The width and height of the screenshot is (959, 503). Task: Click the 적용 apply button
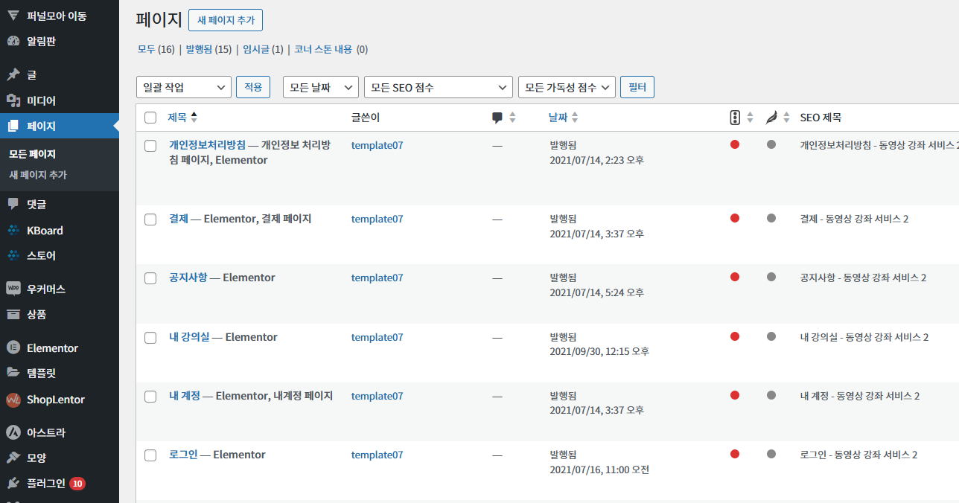pyautogui.click(x=253, y=87)
